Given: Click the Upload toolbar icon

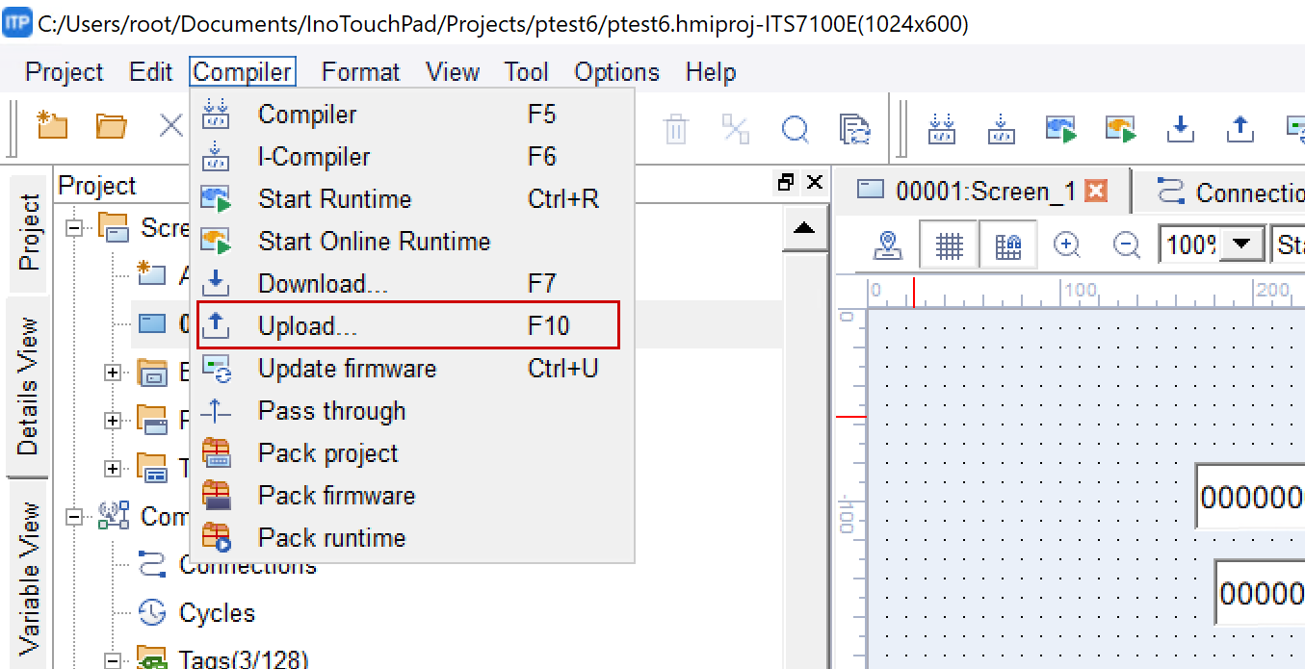Looking at the screenshot, I should [1240, 128].
